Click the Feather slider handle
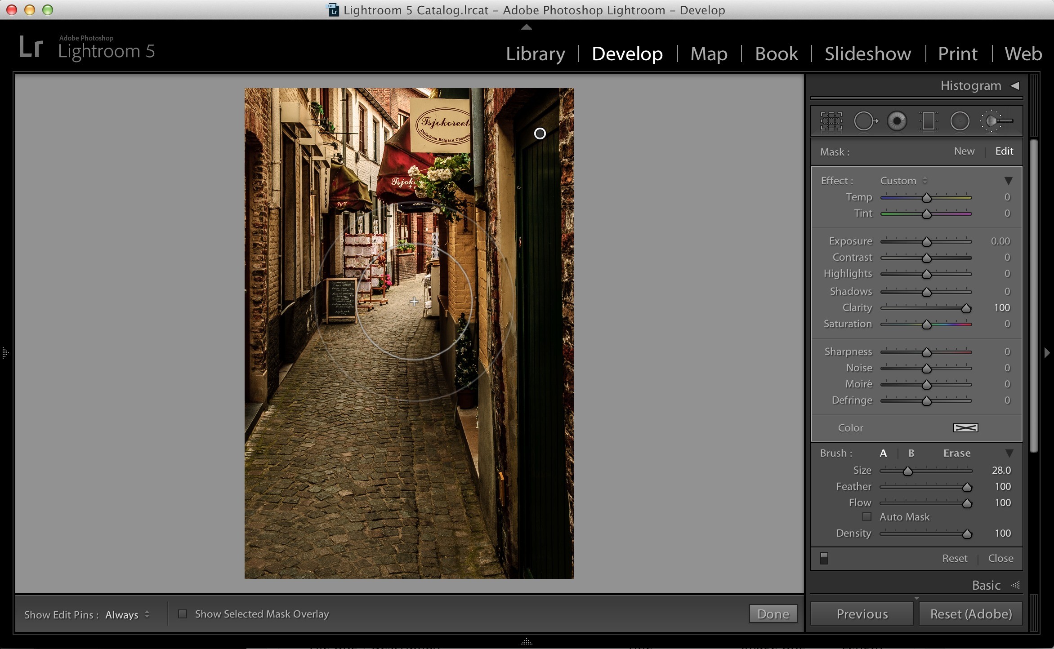 coord(967,487)
